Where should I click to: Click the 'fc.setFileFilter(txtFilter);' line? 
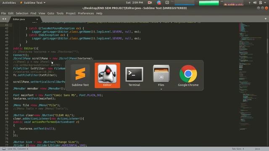(x=35, y=75)
